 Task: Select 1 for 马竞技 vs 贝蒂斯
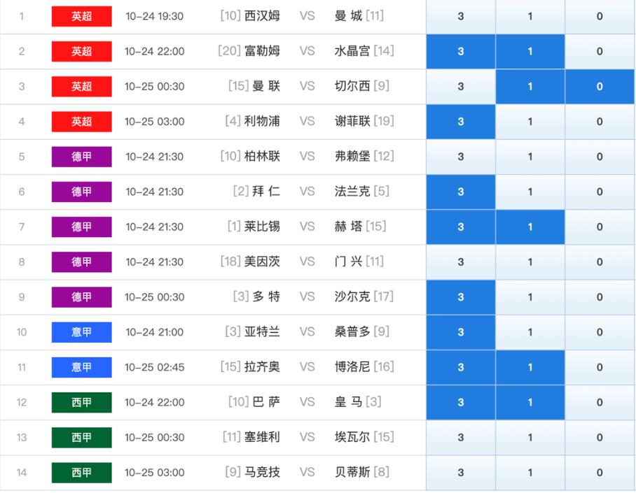click(530, 473)
